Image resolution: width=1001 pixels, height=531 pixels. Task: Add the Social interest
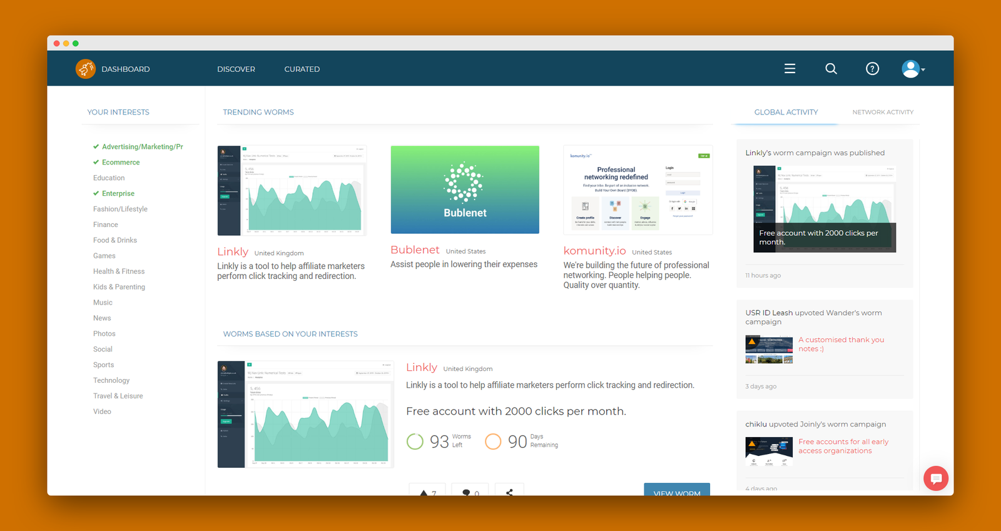pos(103,350)
